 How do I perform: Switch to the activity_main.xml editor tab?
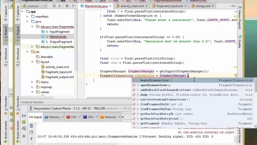(132, 6)
